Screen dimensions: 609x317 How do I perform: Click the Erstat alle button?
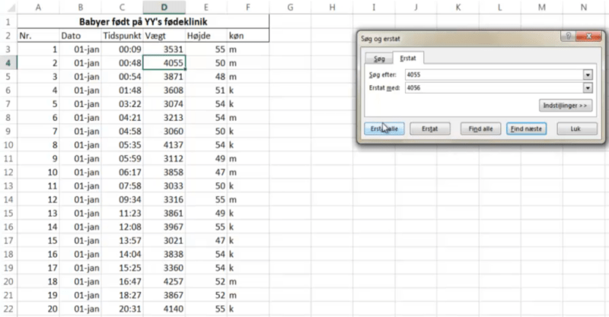tap(384, 129)
